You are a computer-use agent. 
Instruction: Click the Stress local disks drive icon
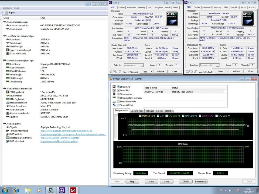114,102
